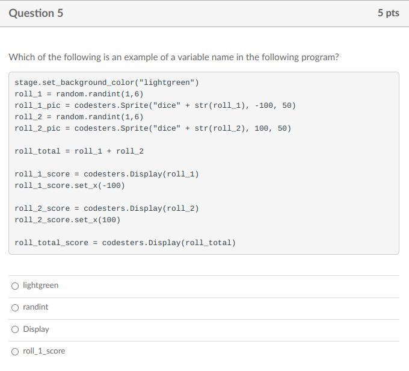This screenshot has height=371, width=409.
Task: Mark the Display radio button
Action: click(x=15, y=329)
